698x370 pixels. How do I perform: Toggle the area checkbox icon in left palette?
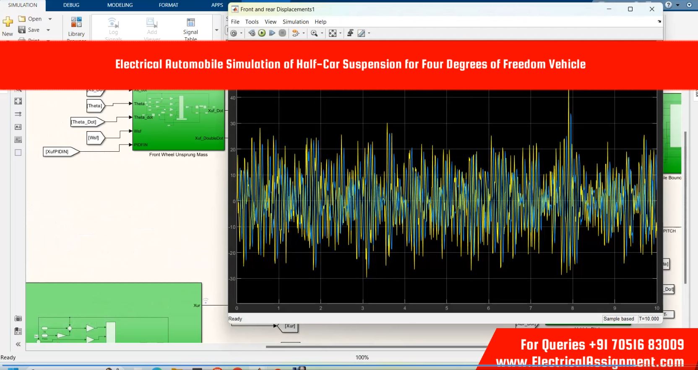click(18, 153)
